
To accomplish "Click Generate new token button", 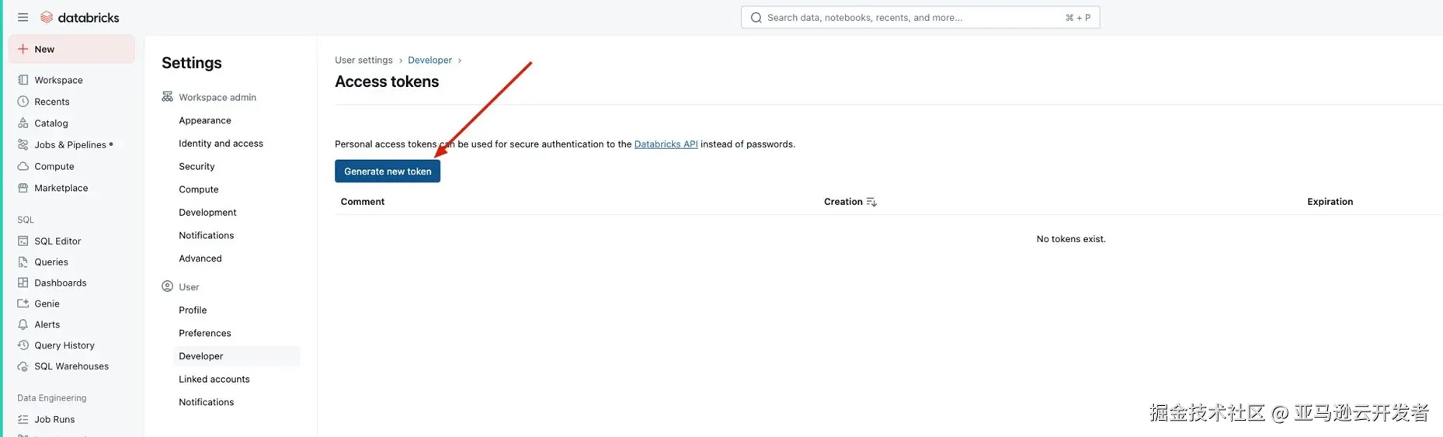I will pyautogui.click(x=387, y=172).
